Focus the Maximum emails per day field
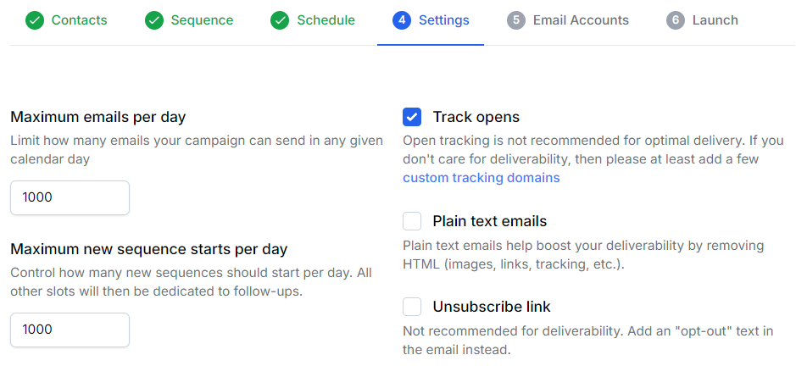 pyautogui.click(x=70, y=197)
